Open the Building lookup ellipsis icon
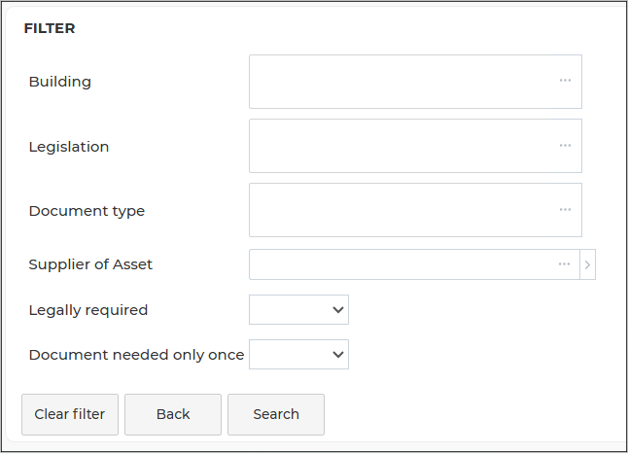The height and width of the screenshot is (454, 628). (x=565, y=81)
